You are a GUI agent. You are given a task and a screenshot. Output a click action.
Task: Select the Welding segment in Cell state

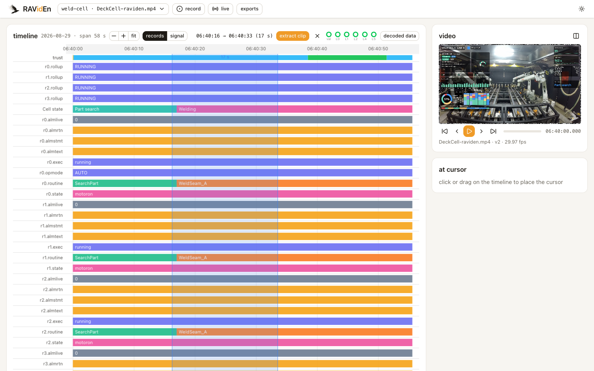coord(294,109)
